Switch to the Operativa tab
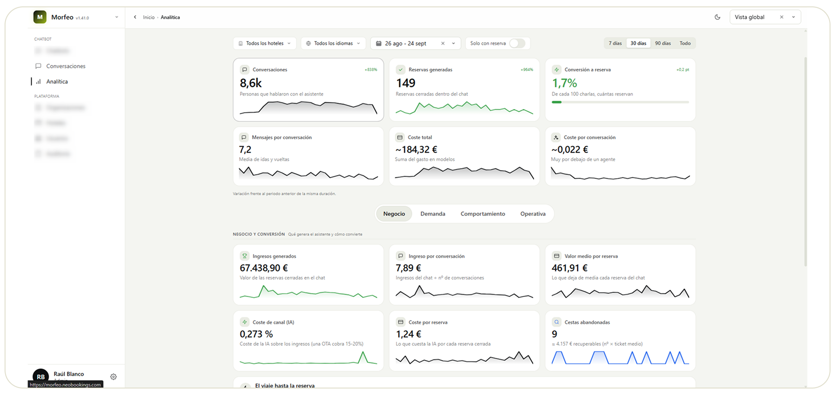 (533, 214)
